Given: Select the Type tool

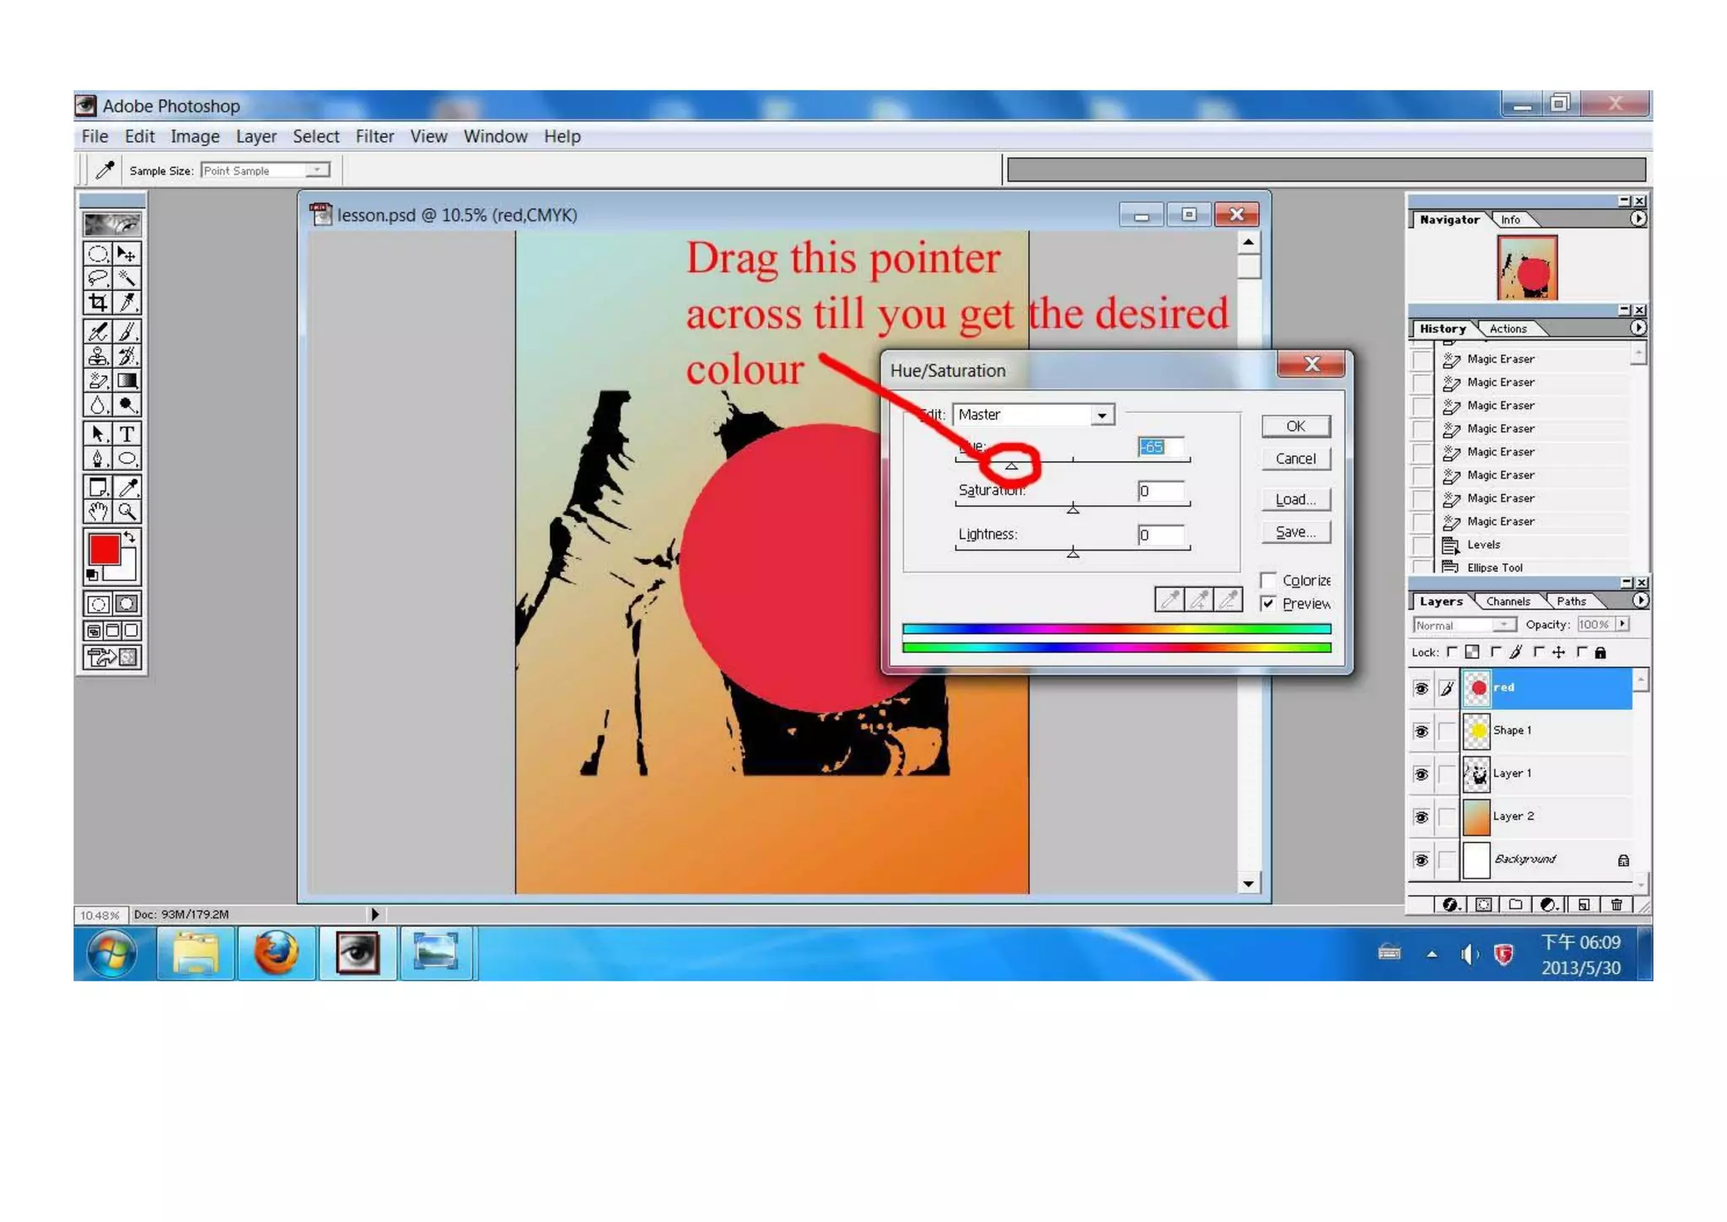Looking at the screenshot, I should [126, 433].
